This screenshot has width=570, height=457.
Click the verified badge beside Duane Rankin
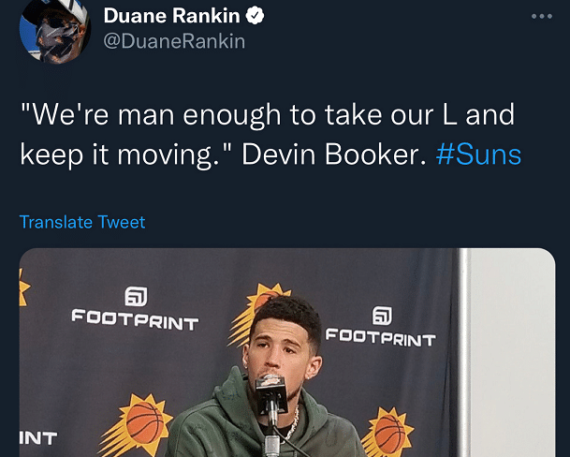tap(255, 16)
